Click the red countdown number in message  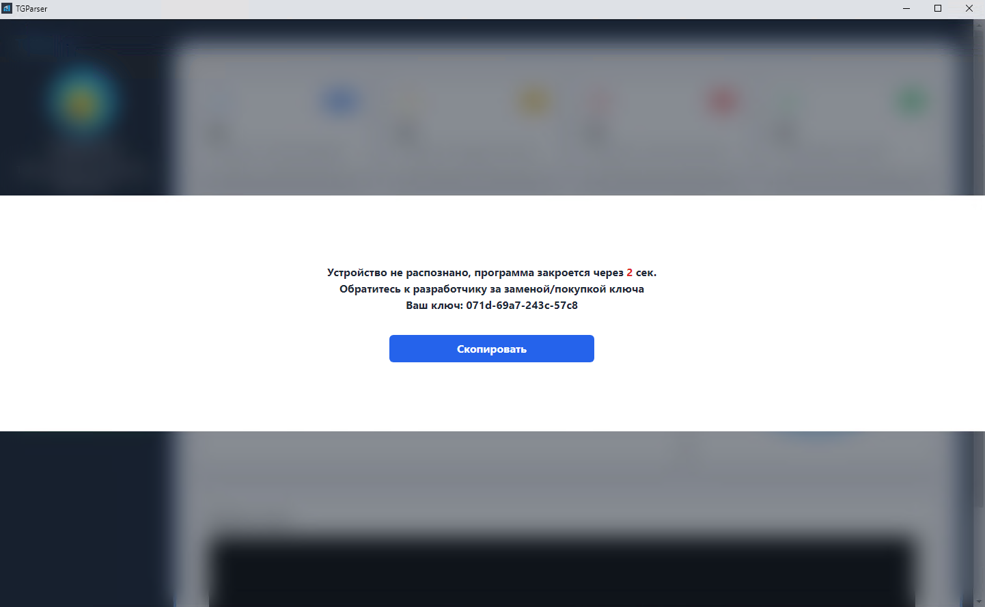coord(630,272)
